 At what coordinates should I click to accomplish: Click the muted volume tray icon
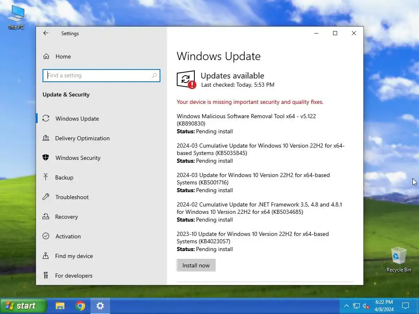366,306
